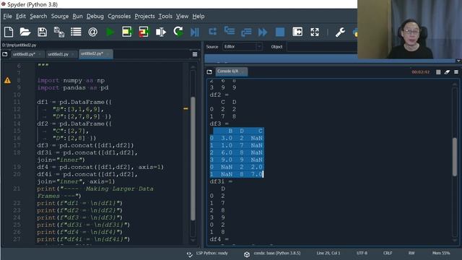Click the 'df4 =' output label in console
The image size is (462, 260).
(219, 239)
